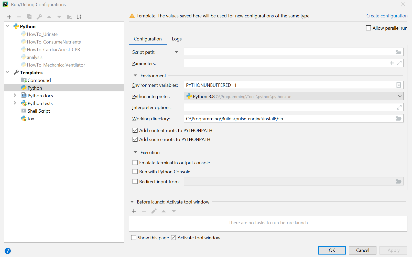Switch to the Logs tab

pyautogui.click(x=177, y=39)
